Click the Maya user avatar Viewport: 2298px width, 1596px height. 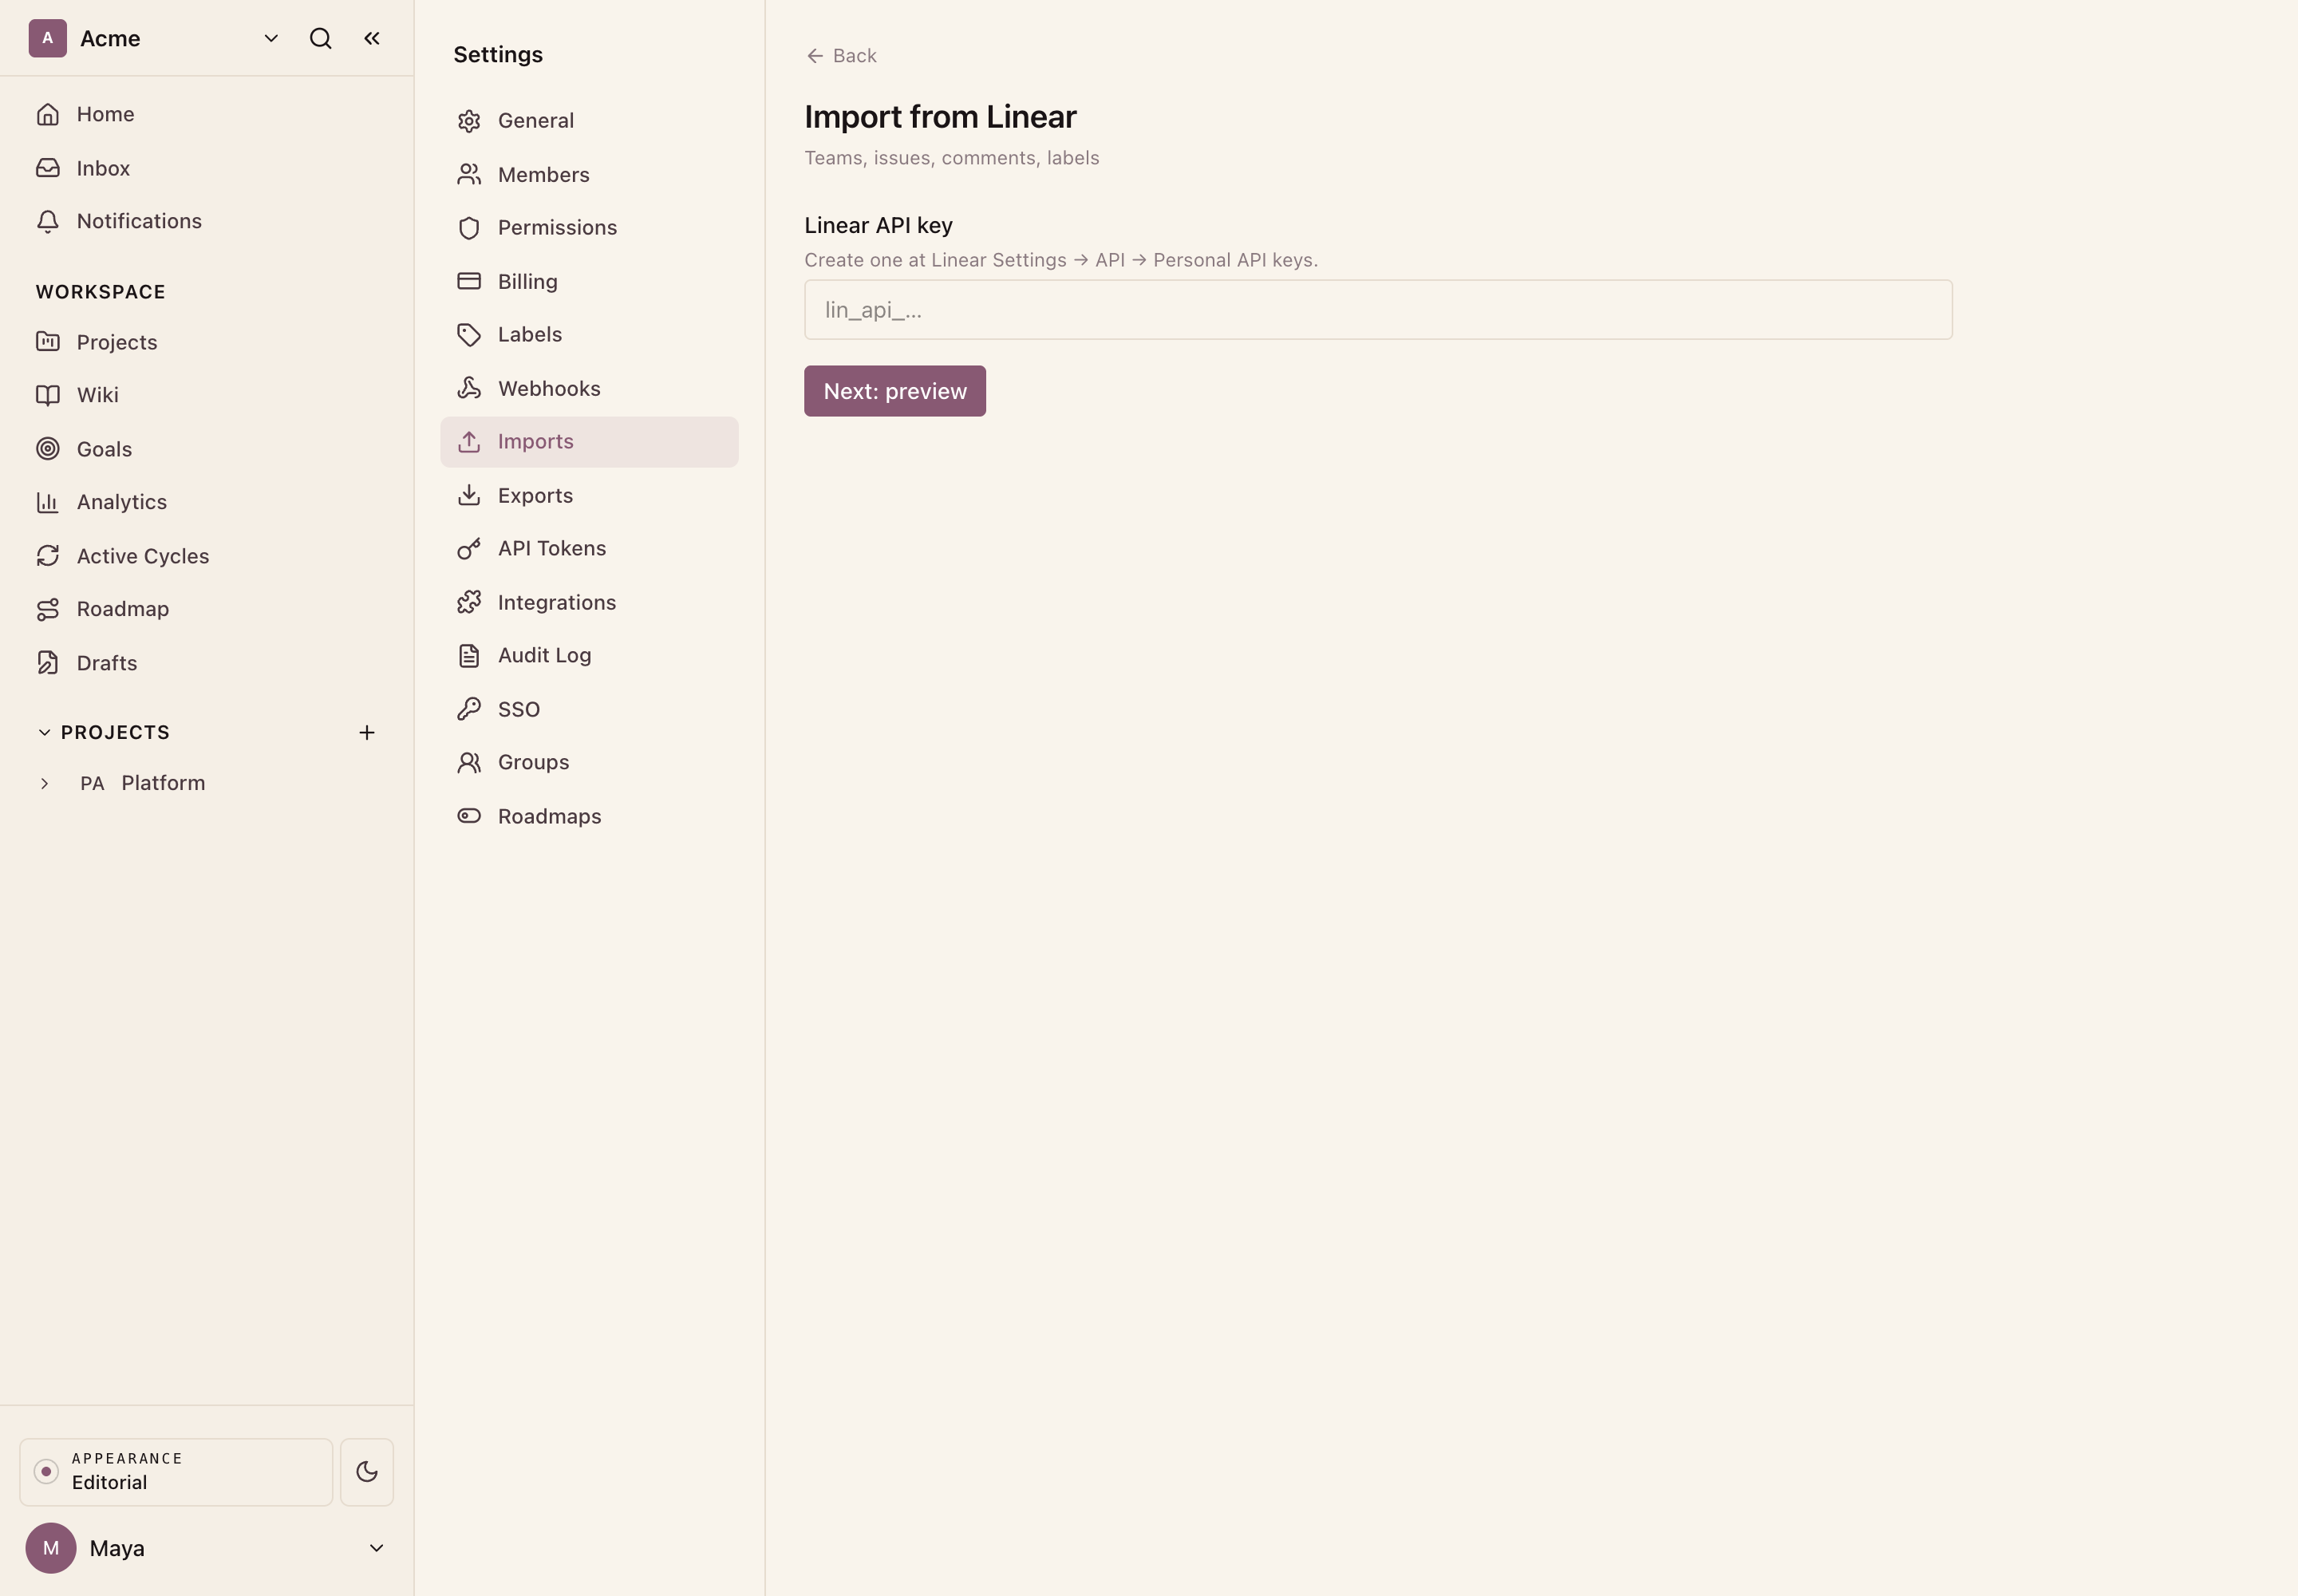[x=51, y=1548]
